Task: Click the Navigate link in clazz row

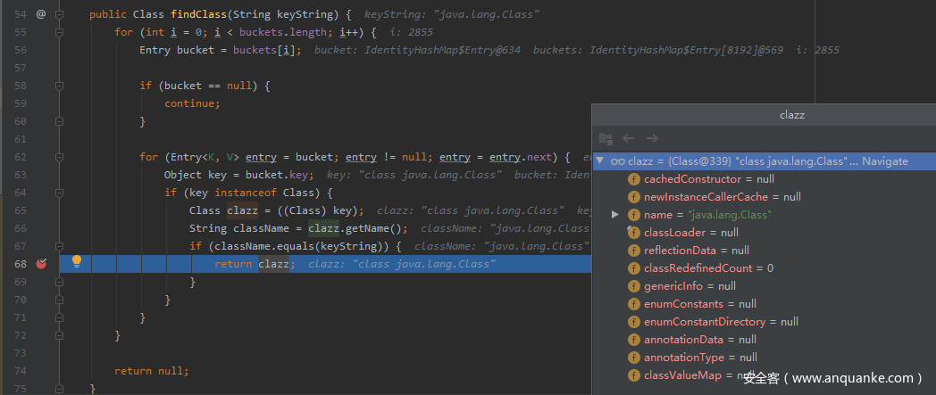Action: coord(884,161)
